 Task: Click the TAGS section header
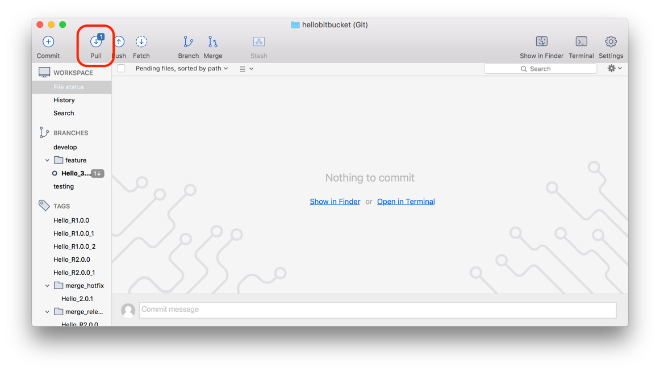[x=61, y=206]
